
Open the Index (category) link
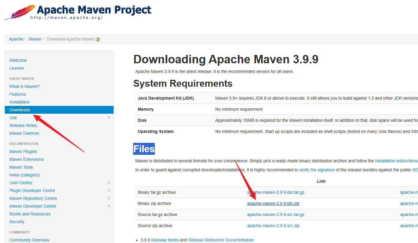coord(25,175)
